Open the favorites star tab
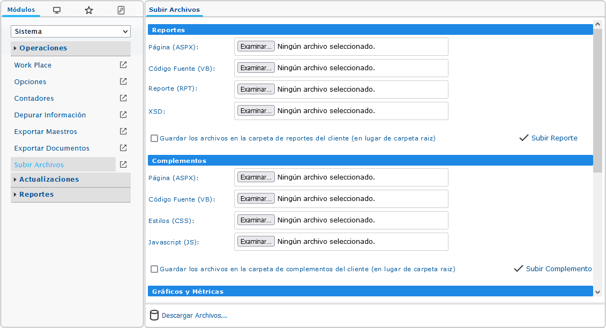Image resolution: width=606 pixels, height=328 pixels. (x=89, y=10)
